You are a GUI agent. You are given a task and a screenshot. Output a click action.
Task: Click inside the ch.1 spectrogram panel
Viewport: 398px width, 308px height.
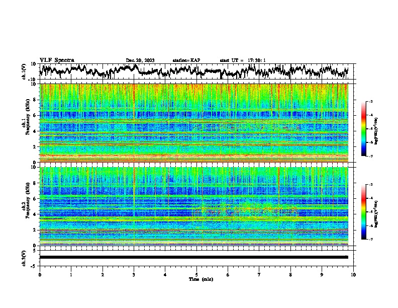pos(194,123)
